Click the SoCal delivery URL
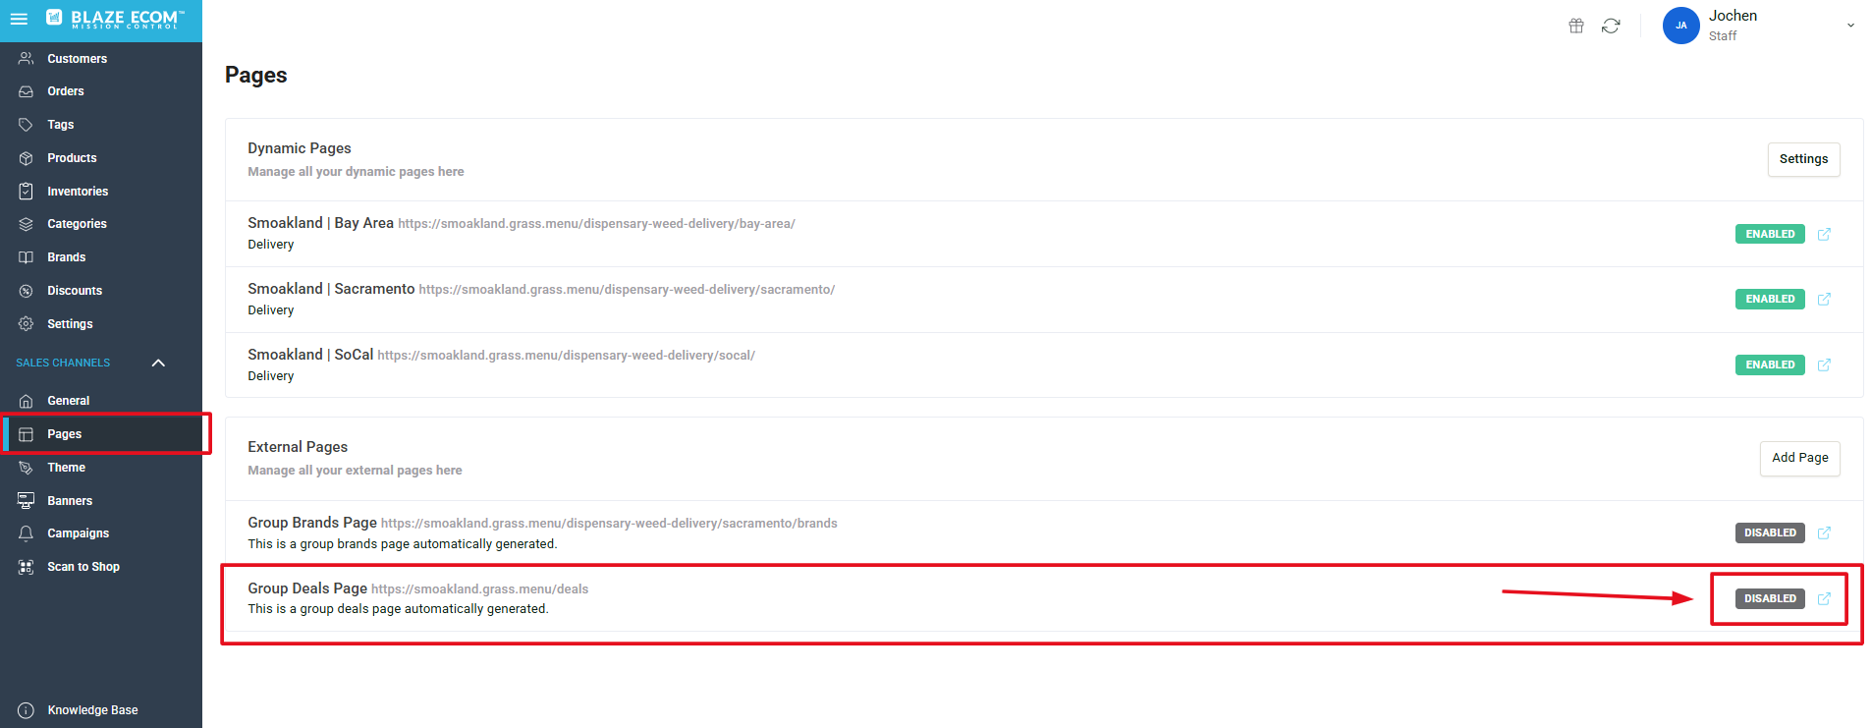 [x=566, y=356]
